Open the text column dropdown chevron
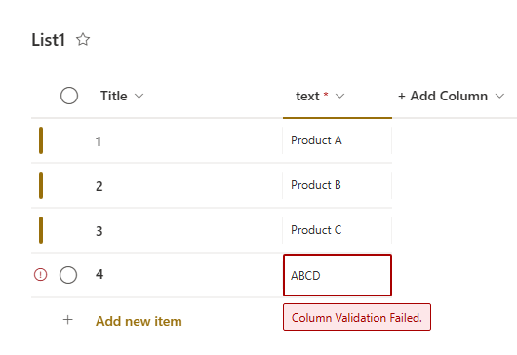This screenshot has height=355, width=517. (339, 96)
